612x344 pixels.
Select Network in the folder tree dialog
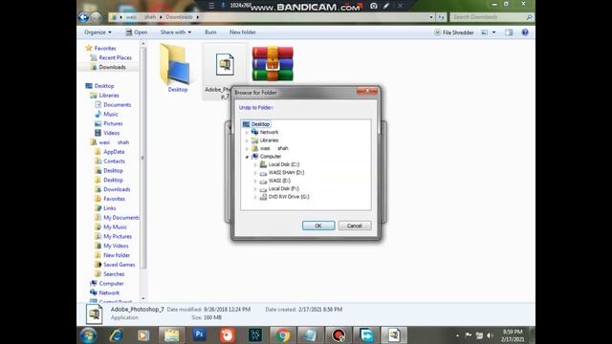[x=269, y=132]
